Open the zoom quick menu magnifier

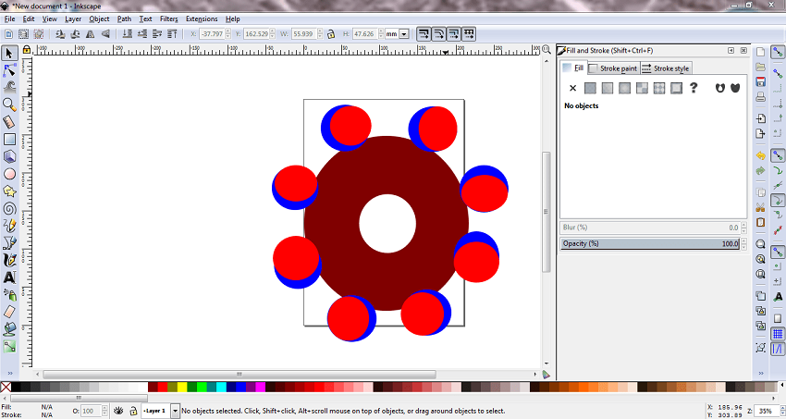pyautogui.click(x=547, y=50)
